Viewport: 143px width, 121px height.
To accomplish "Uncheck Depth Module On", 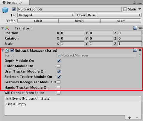I will [59, 61].
